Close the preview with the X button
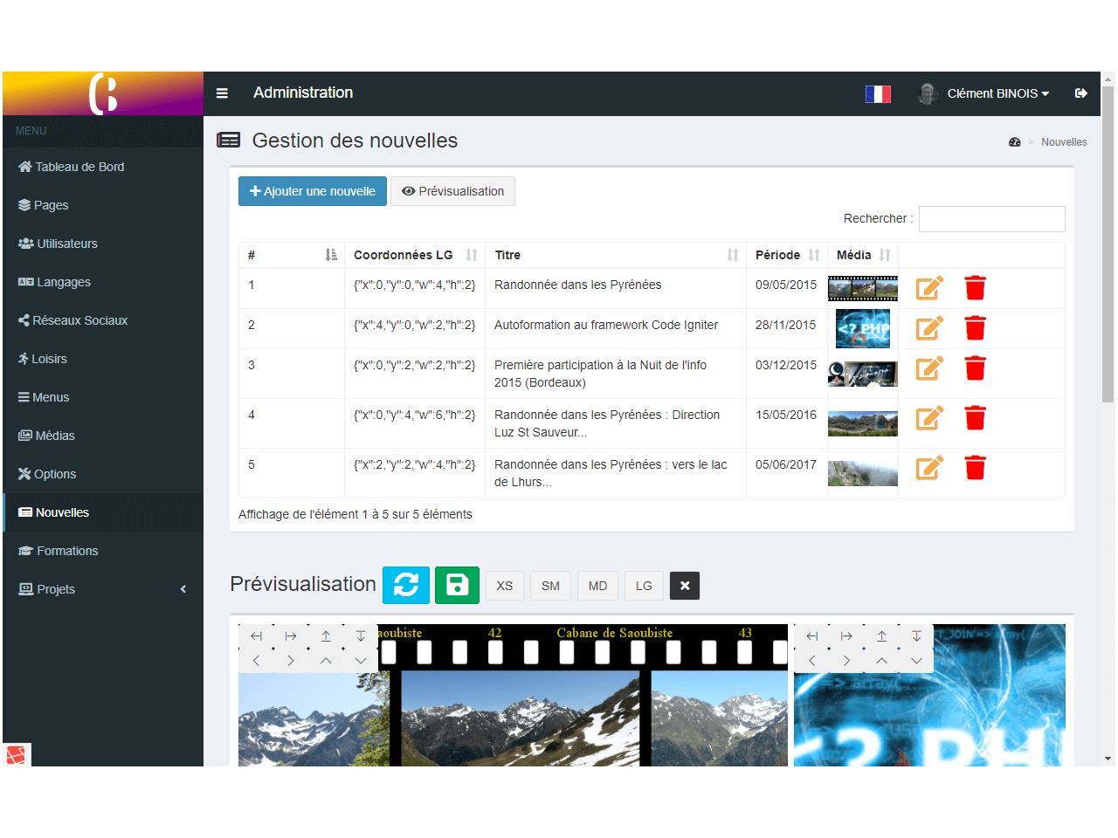1118x838 pixels. coord(685,586)
